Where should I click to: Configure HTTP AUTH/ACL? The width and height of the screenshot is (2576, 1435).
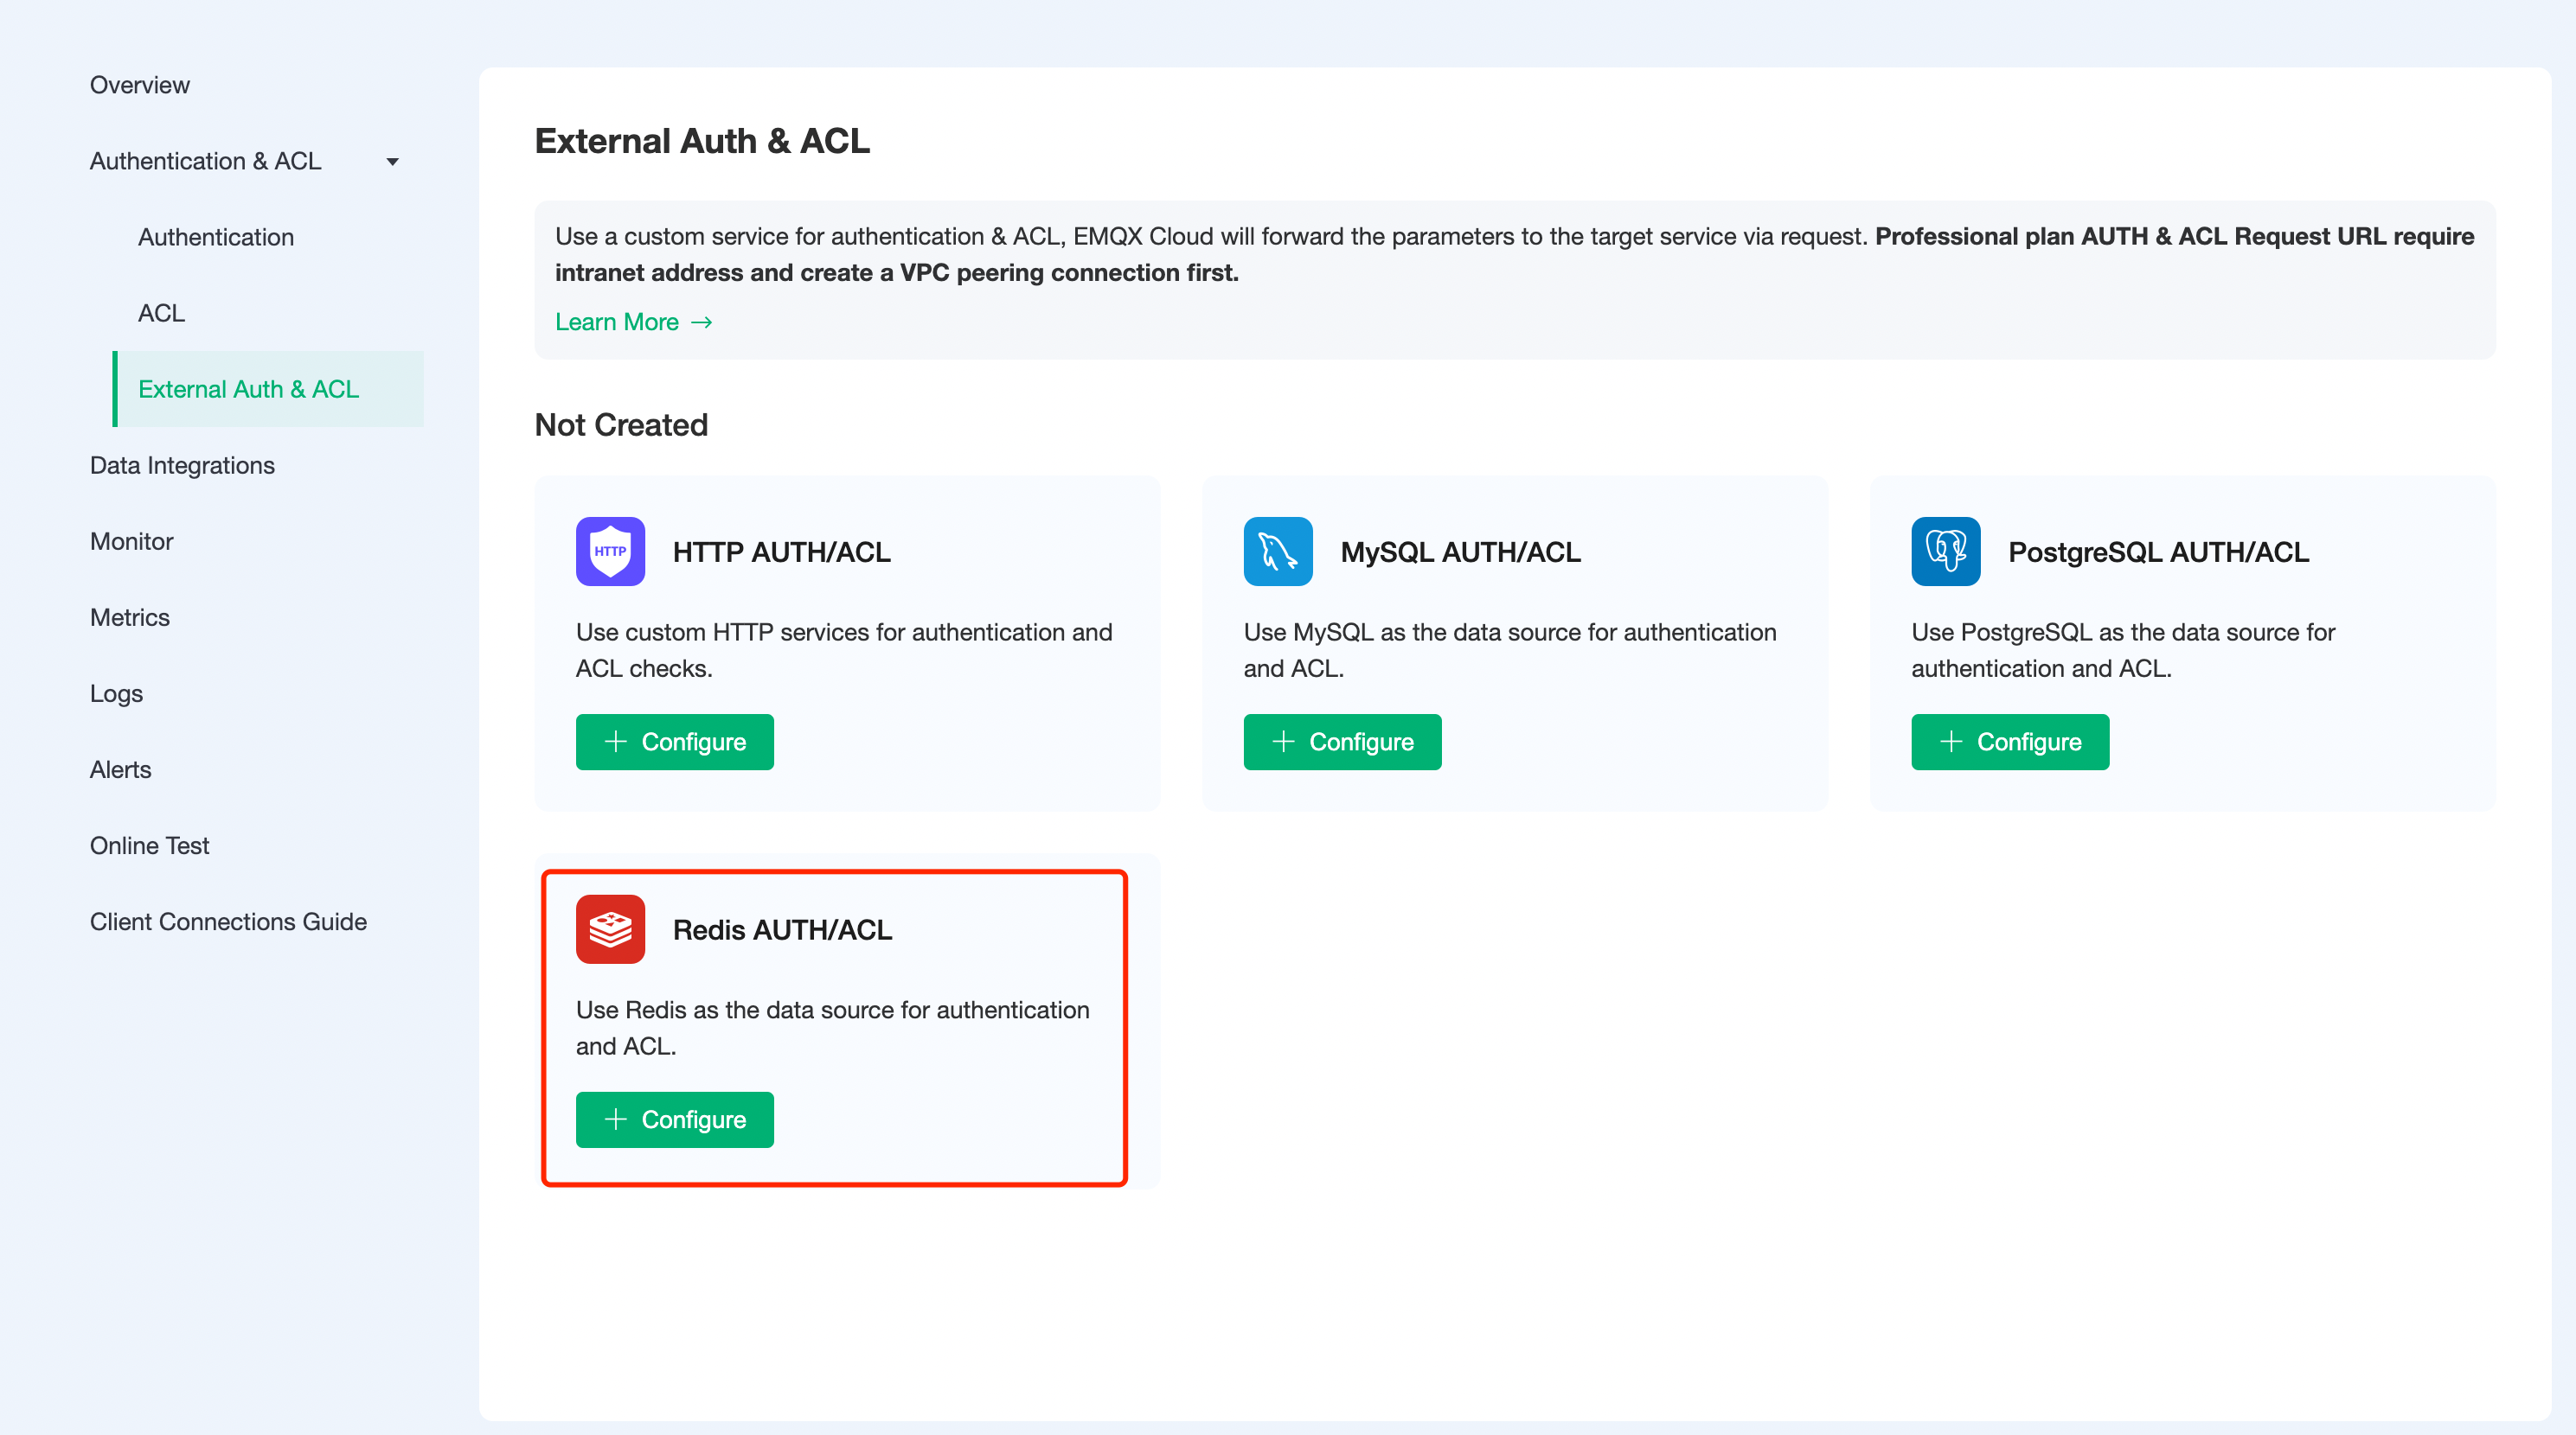674,742
